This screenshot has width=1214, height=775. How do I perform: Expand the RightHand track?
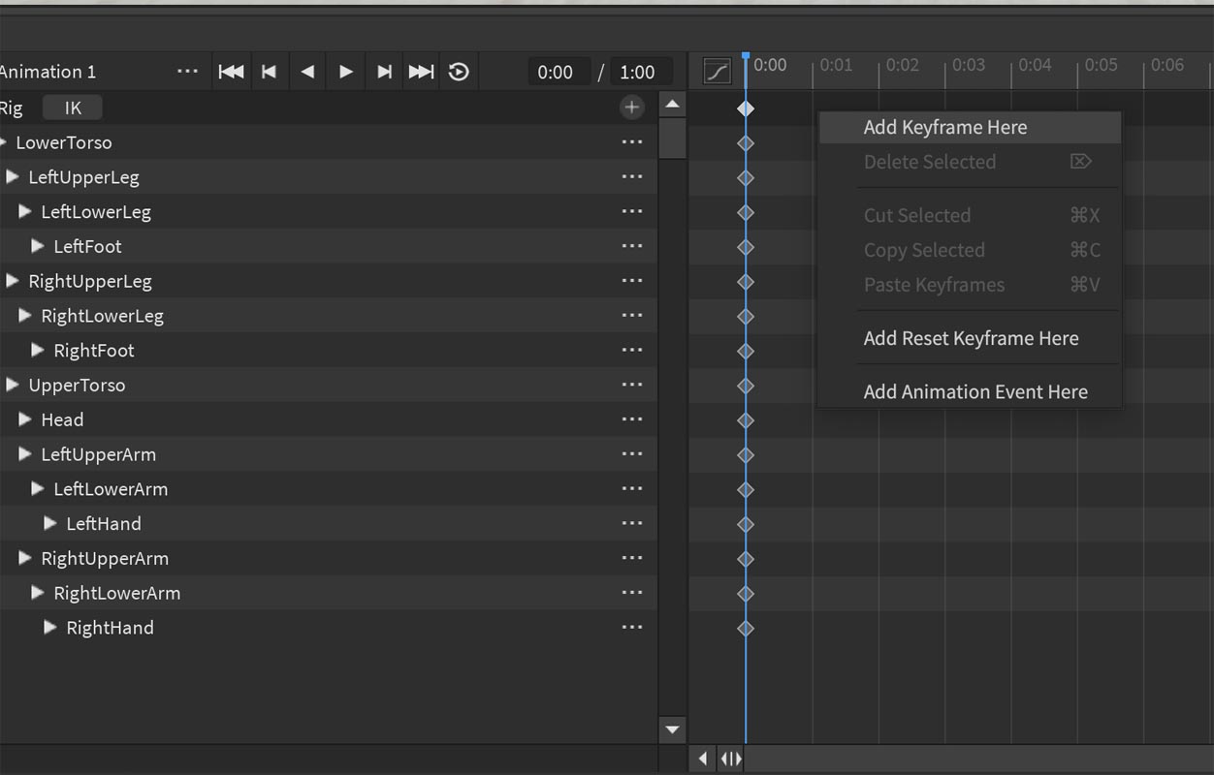click(50, 628)
